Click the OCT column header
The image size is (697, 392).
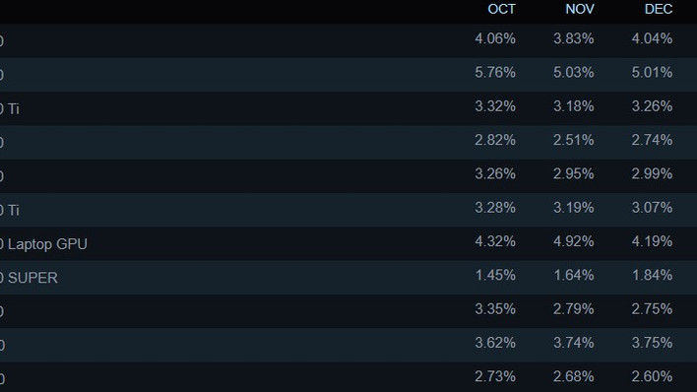(x=501, y=9)
